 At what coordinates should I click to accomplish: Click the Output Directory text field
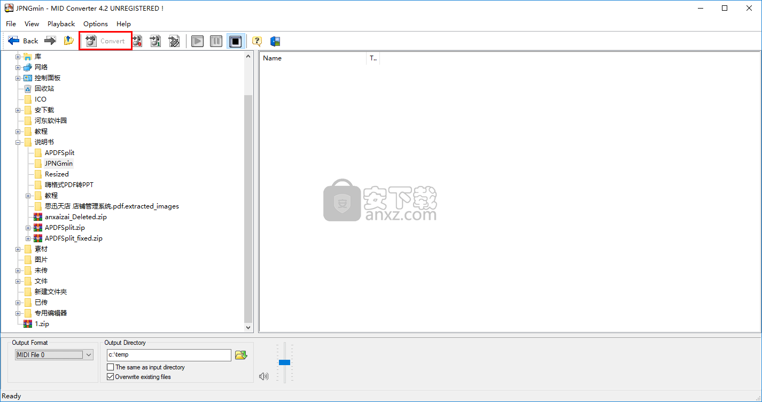(169, 355)
